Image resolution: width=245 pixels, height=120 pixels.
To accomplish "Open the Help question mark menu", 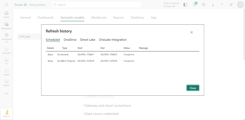I will point(222,5).
